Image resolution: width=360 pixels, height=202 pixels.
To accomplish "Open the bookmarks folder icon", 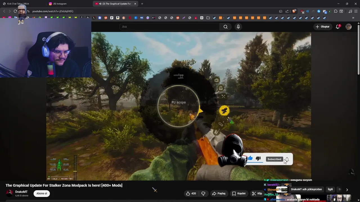I will (x=208, y=18).
